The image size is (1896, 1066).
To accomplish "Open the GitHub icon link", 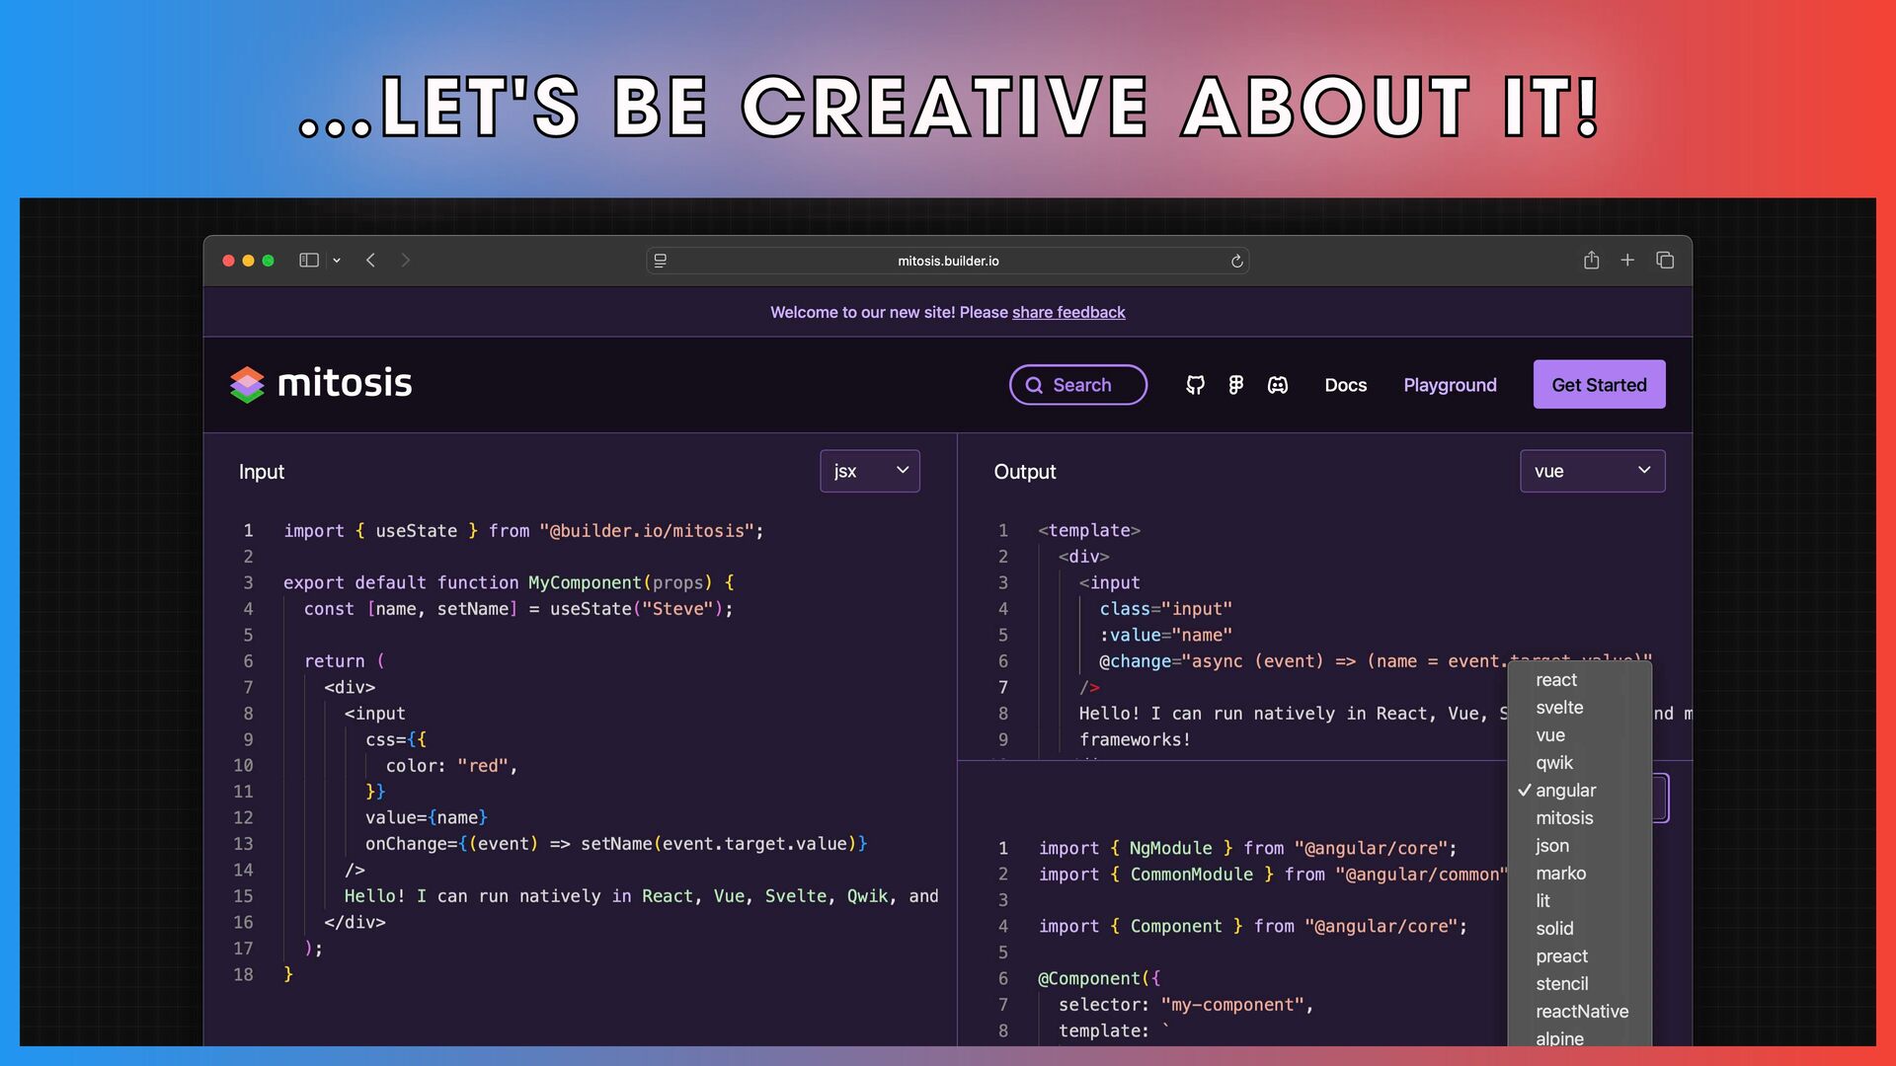I will click(1195, 385).
